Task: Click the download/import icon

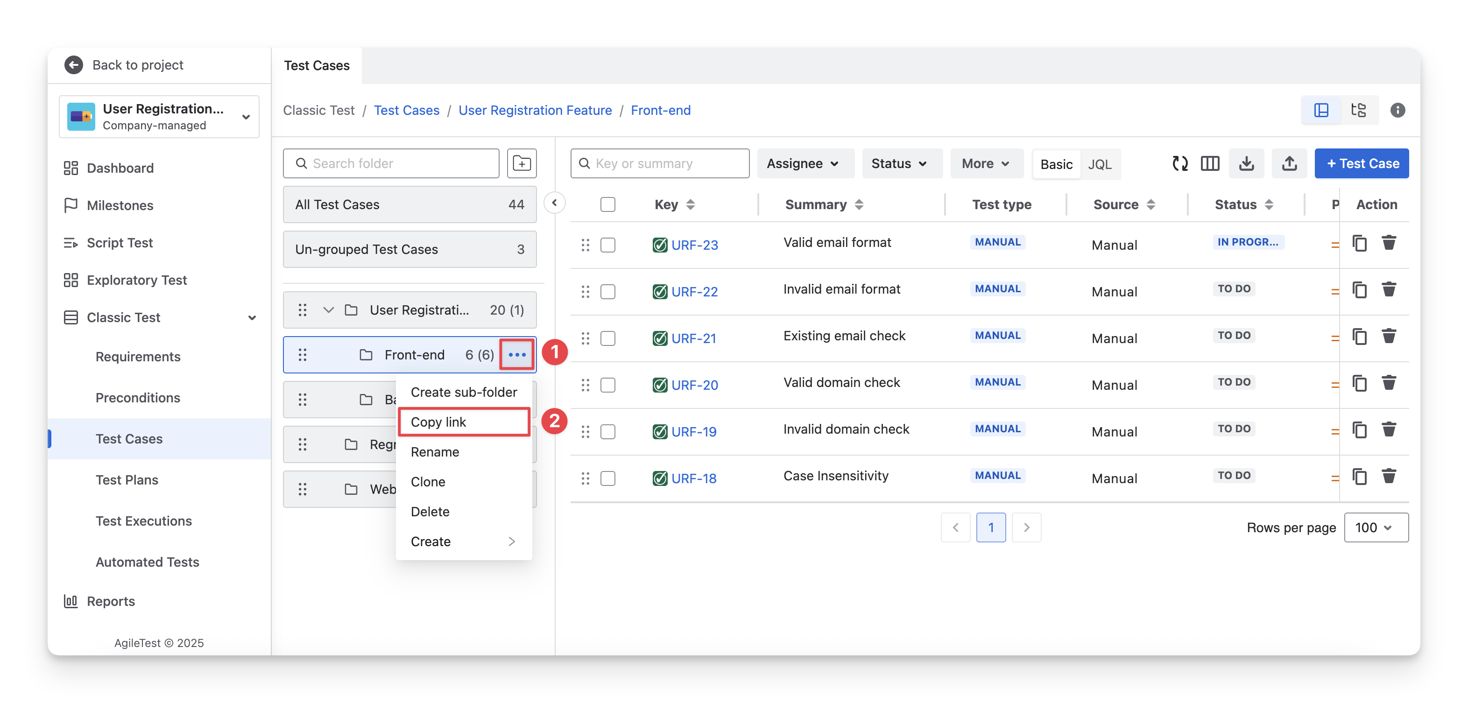Action: pos(1246,163)
